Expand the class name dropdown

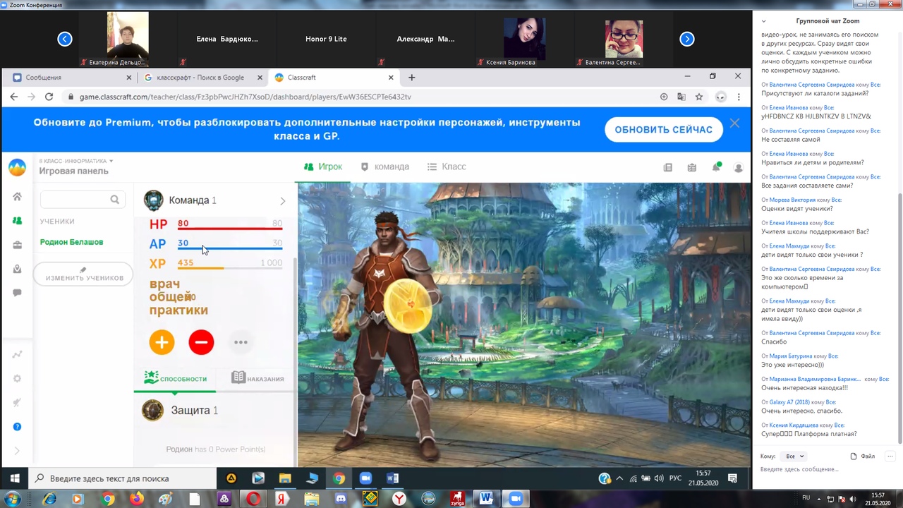tap(76, 161)
